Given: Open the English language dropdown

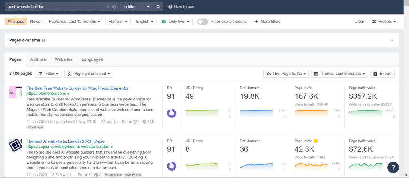Looking at the screenshot, I should [145, 22].
